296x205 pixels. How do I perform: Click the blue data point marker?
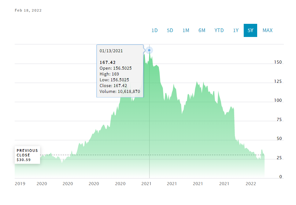tap(149, 50)
